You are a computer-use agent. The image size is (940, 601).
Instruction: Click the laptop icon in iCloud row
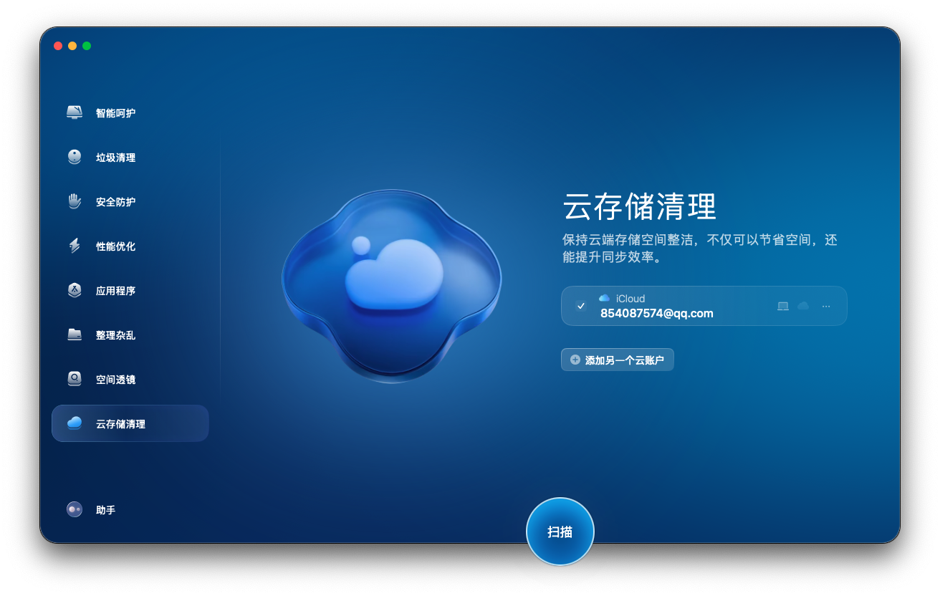click(783, 306)
